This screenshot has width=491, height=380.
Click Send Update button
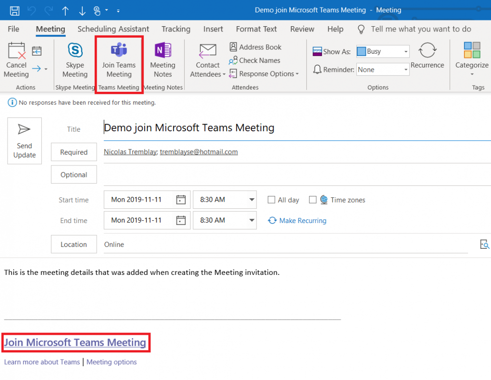(24, 141)
